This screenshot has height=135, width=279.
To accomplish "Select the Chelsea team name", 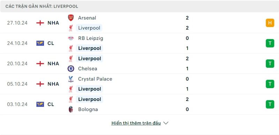I will [x=88, y=69].
